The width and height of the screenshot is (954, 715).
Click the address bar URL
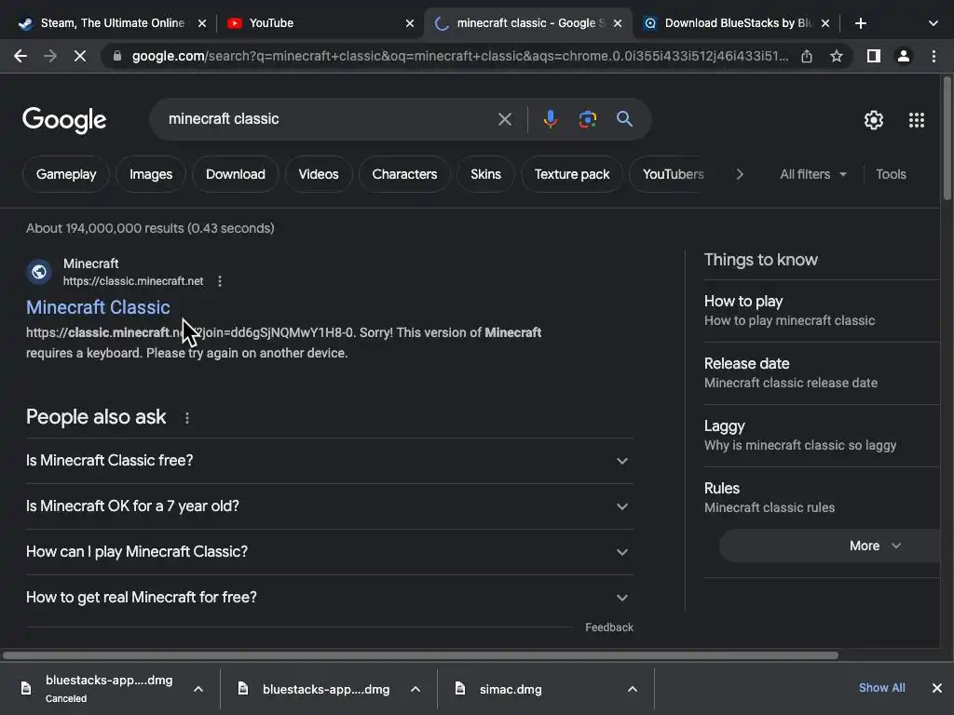460,57
